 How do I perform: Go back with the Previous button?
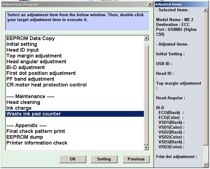[136, 159]
